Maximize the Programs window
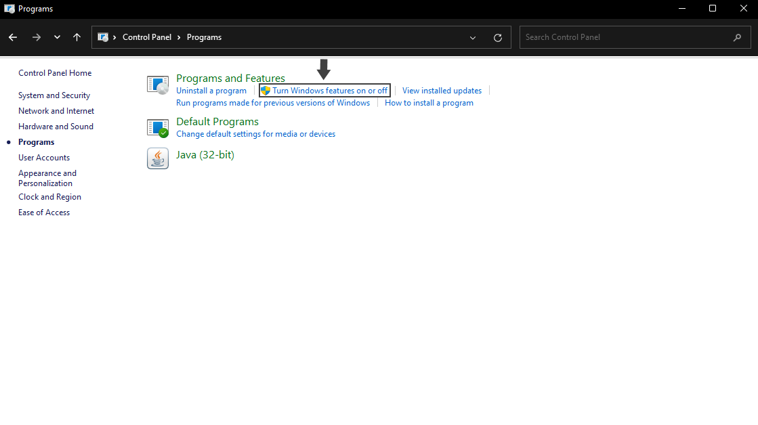 pos(713,9)
